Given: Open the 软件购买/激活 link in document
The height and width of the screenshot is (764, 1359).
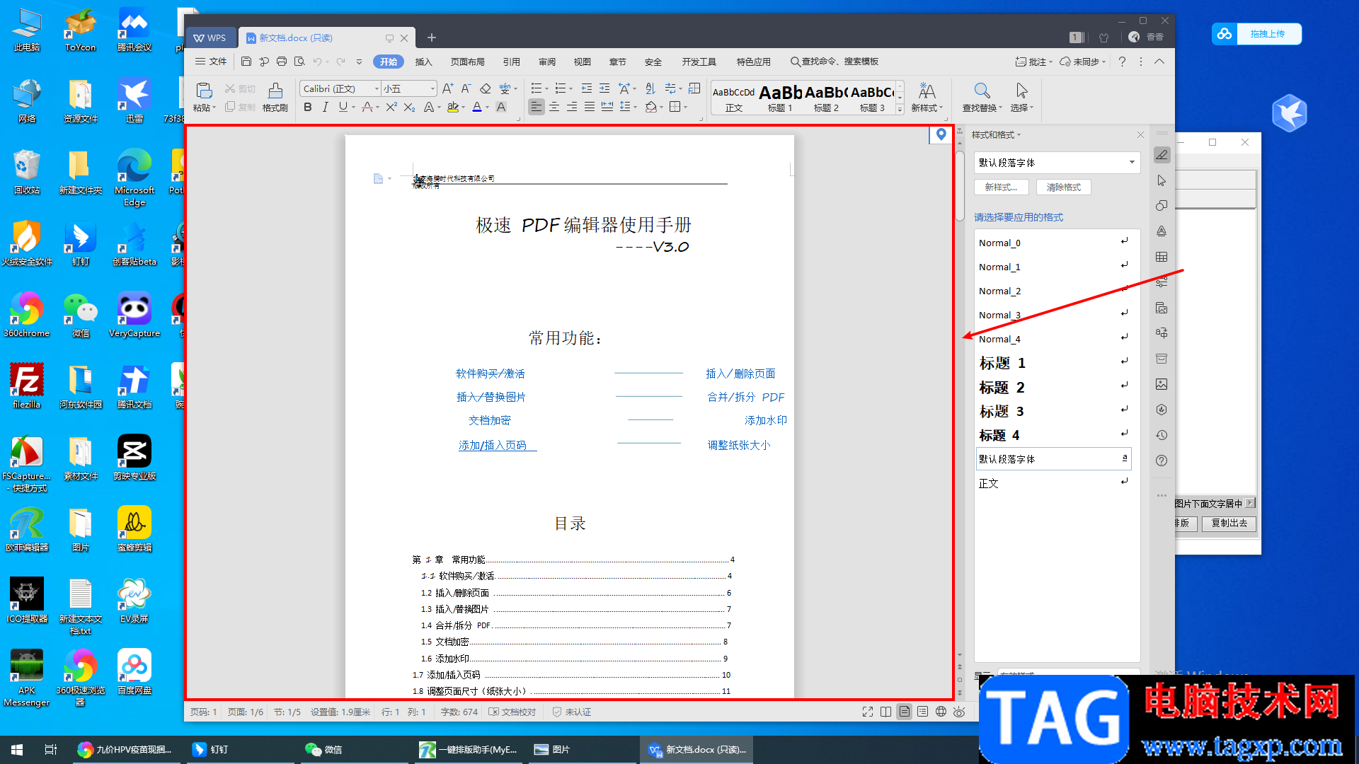Looking at the screenshot, I should pos(490,374).
